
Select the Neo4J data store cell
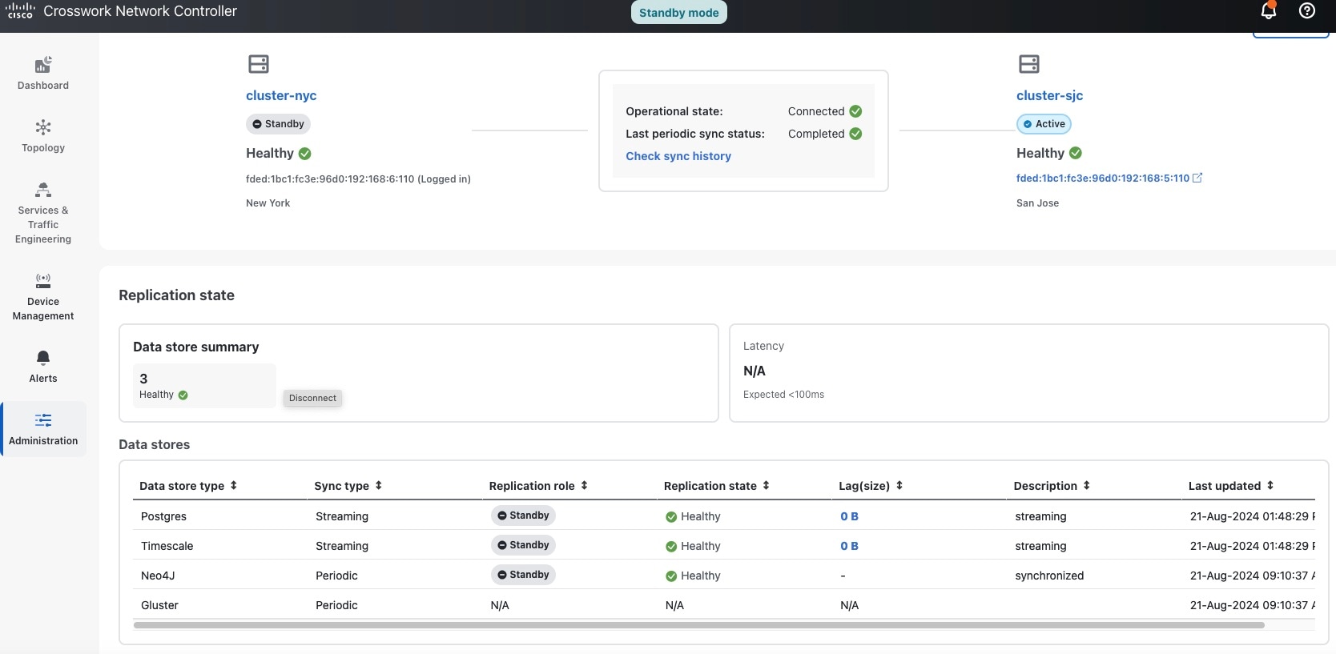[158, 576]
